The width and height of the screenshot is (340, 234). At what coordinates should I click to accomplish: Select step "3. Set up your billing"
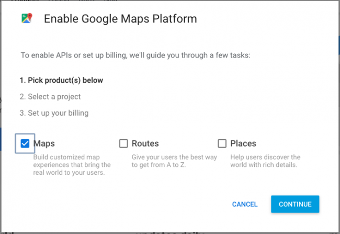tap(54, 113)
